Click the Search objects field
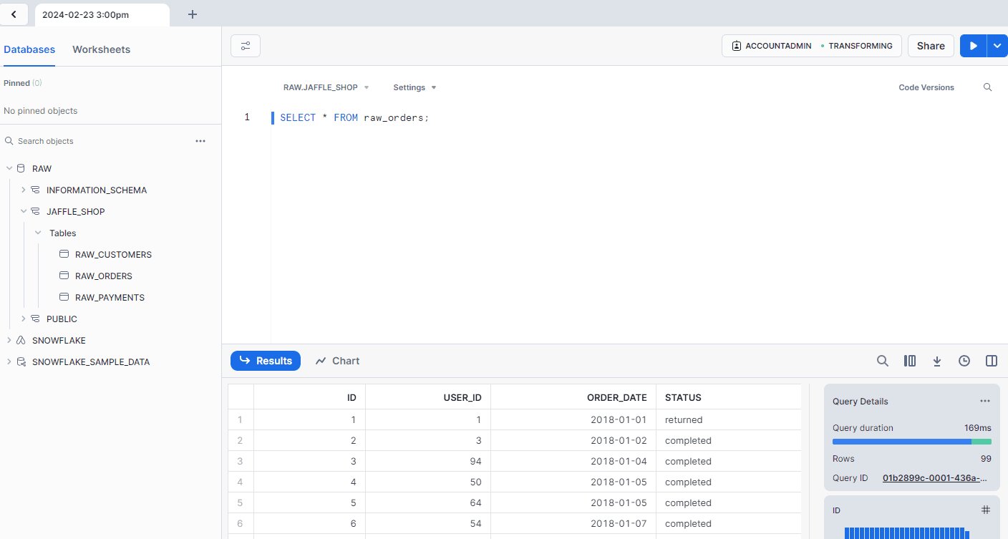1008x539 pixels. [x=100, y=141]
